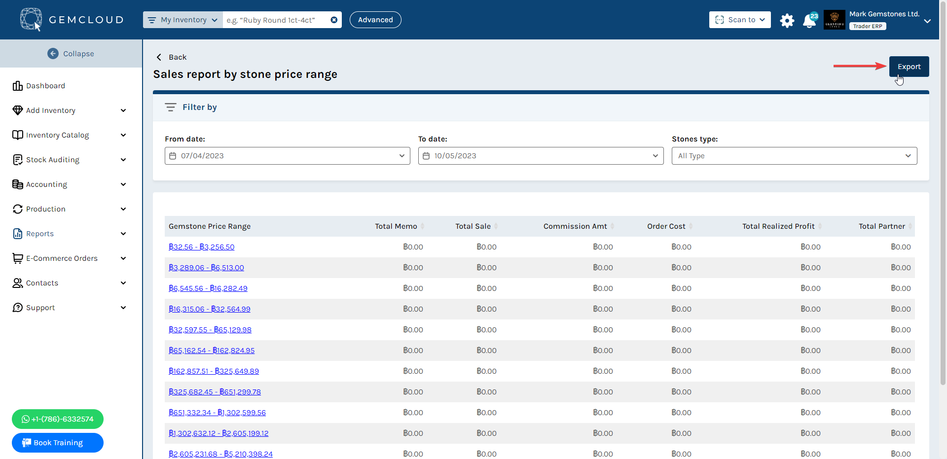Open Dashboard menu item
Image resolution: width=947 pixels, height=459 pixels.
tap(45, 86)
